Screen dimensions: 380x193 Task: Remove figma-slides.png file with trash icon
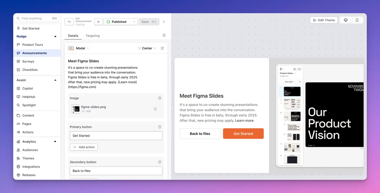click(x=155, y=109)
